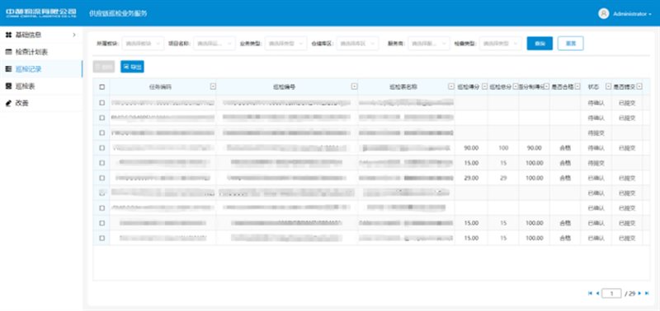
Task: Open the 业务类型 dropdown filter
Action: [285, 44]
